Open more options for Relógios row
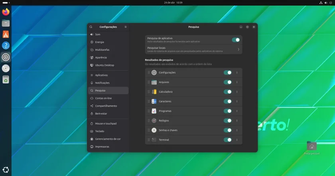This screenshot has height=176, width=335. (237, 121)
